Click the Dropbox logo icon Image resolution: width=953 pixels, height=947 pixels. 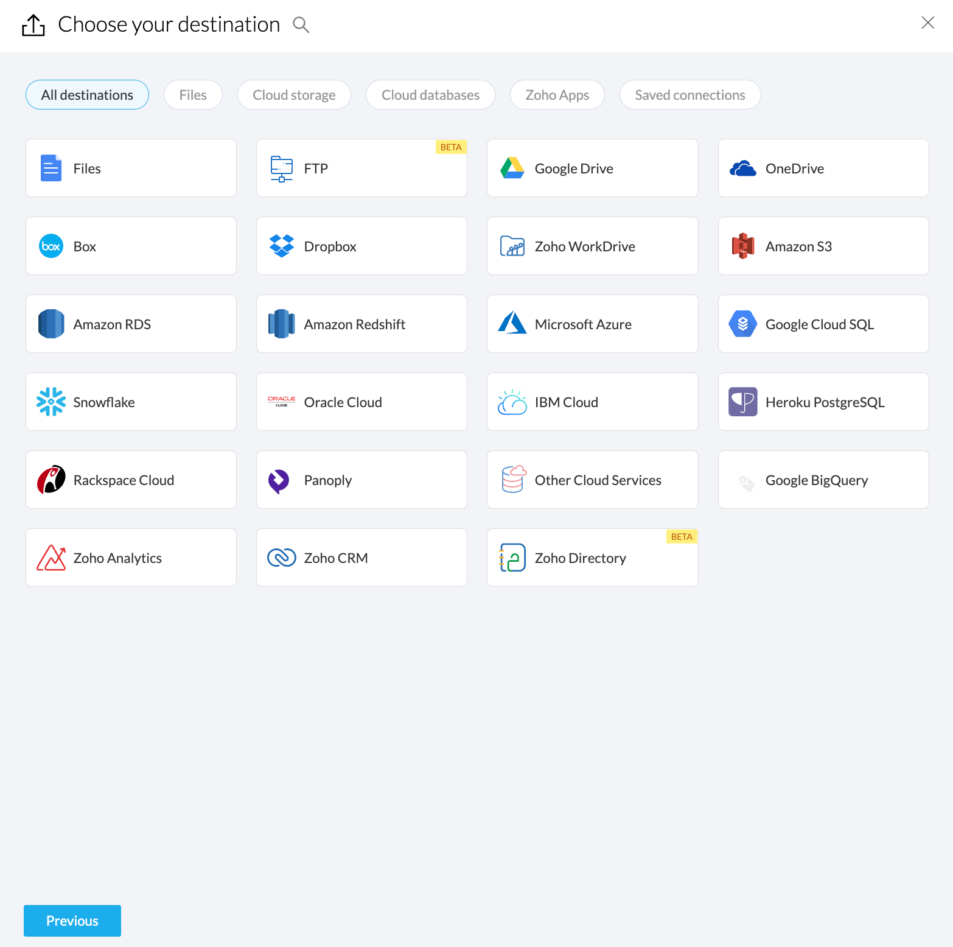click(x=282, y=246)
